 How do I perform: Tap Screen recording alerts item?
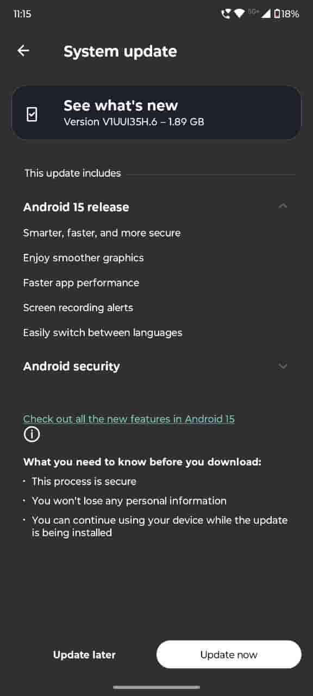point(78,308)
